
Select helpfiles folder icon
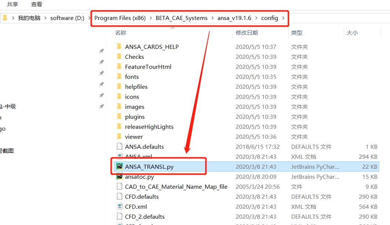point(120,87)
